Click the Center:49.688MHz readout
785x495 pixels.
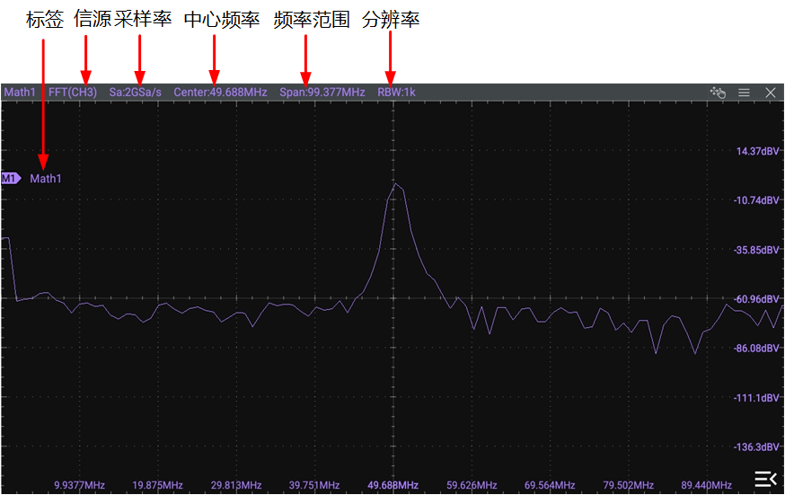(220, 93)
